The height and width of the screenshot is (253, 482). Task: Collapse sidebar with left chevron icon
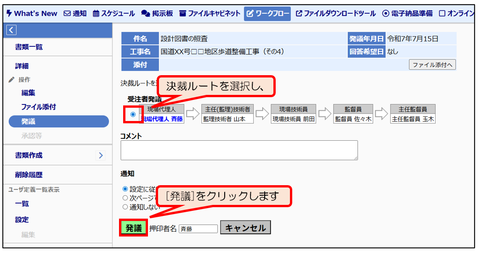tap(11, 30)
